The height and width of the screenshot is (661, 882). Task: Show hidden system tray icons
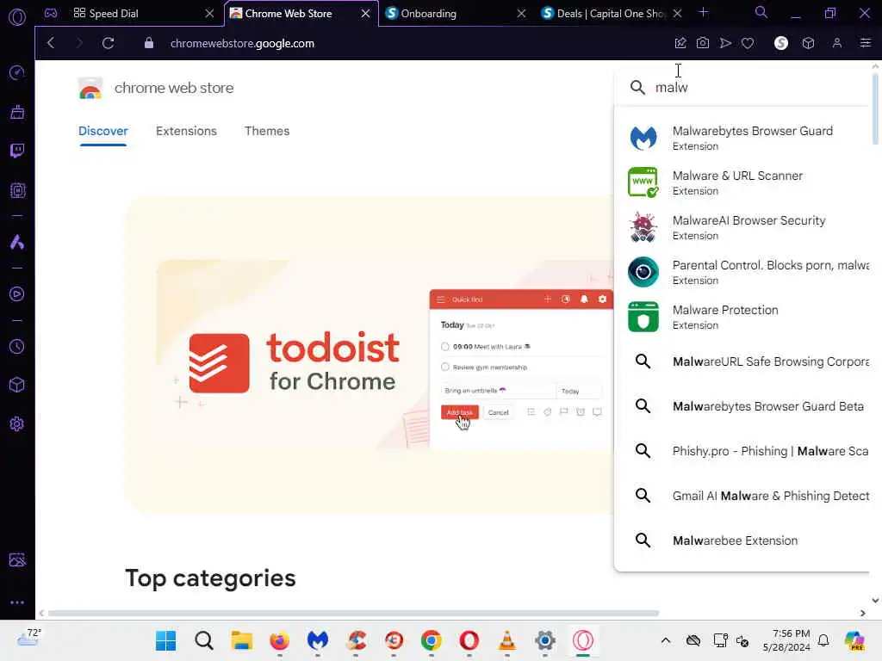pos(666,640)
